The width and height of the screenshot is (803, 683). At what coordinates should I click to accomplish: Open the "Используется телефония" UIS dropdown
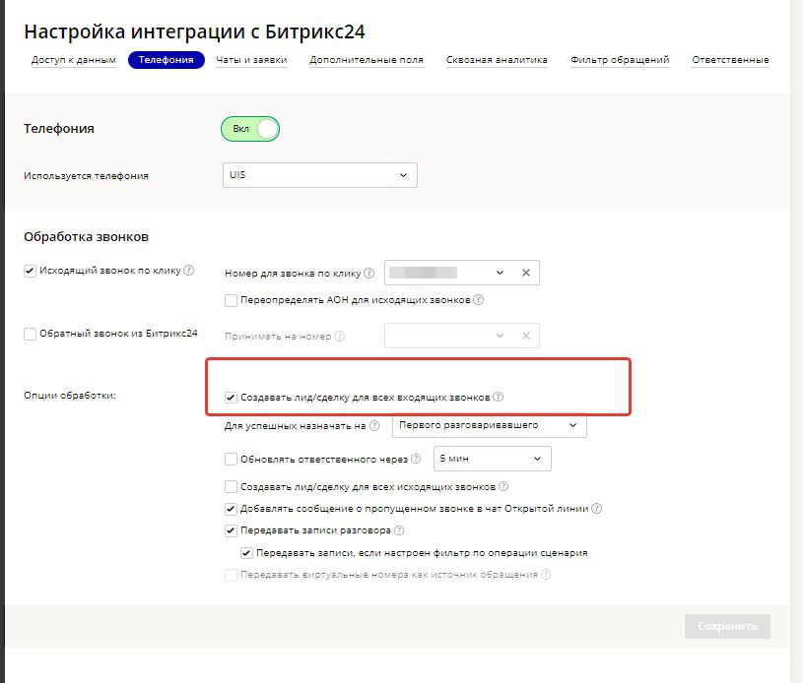point(319,175)
